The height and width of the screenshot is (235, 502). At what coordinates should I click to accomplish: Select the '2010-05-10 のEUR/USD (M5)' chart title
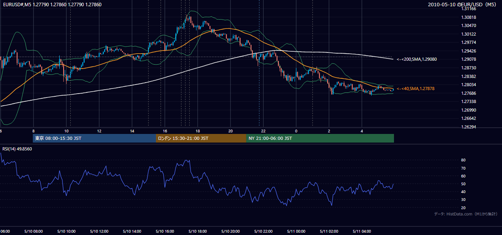tap(463, 5)
